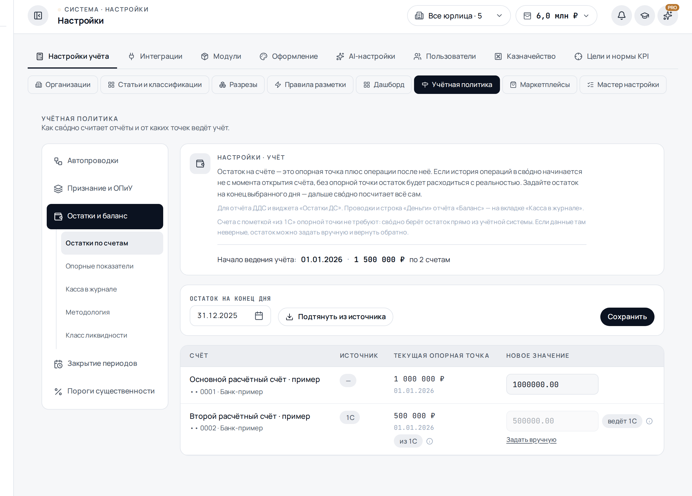Open «Статьи и классификации» sub-tab
692x496 pixels.
point(155,85)
